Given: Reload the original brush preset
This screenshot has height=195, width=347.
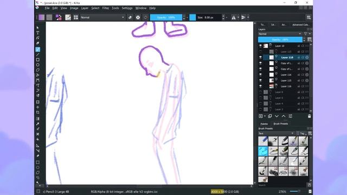Looking at the screenshot, I should pos(145,17).
